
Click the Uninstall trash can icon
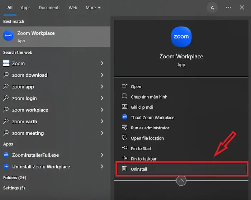click(124, 168)
